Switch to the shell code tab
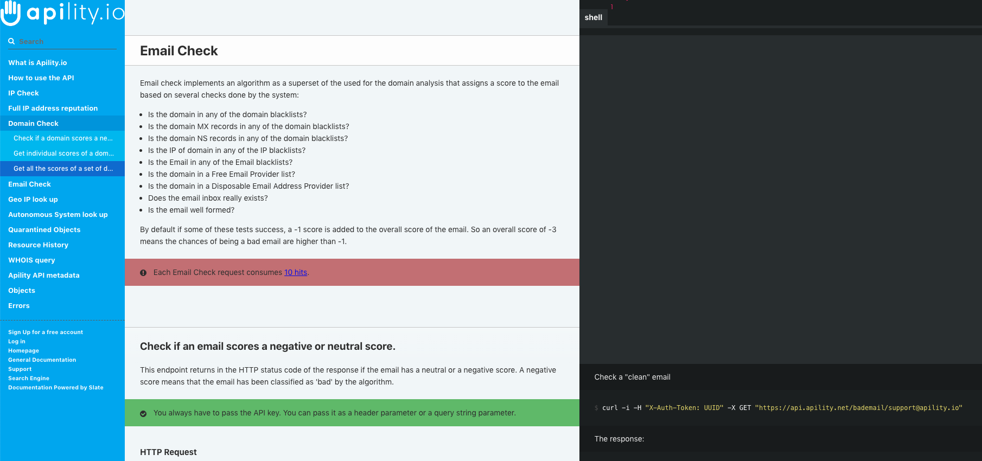982x461 pixels. [x=593, y=17]
